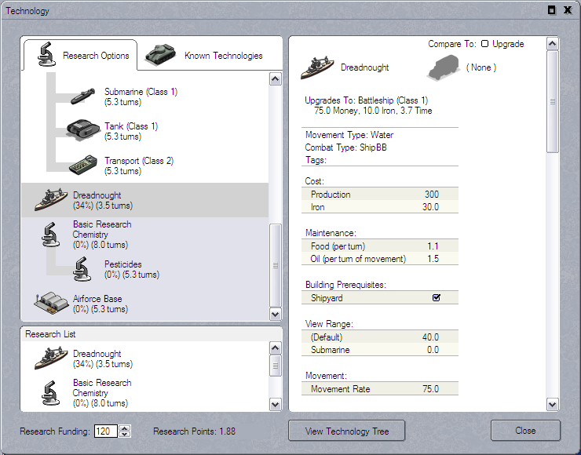Select the Submarine (Class 1) icon
581x455 pixels.
[82, 96]
